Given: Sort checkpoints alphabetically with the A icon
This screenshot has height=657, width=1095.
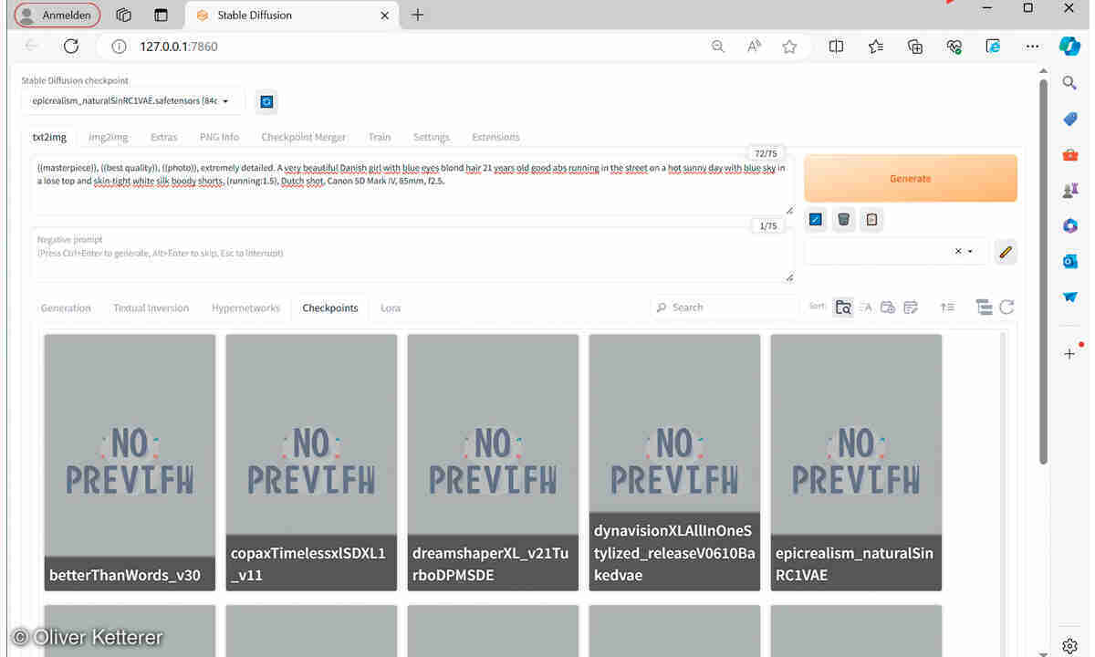Looking at the screenshot, I should point(865,308).
